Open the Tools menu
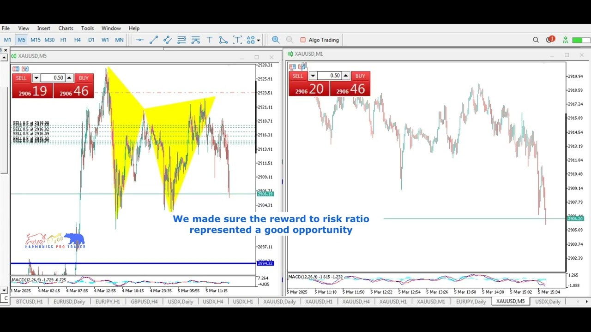 pyautogui.click(x=87, y=28)
